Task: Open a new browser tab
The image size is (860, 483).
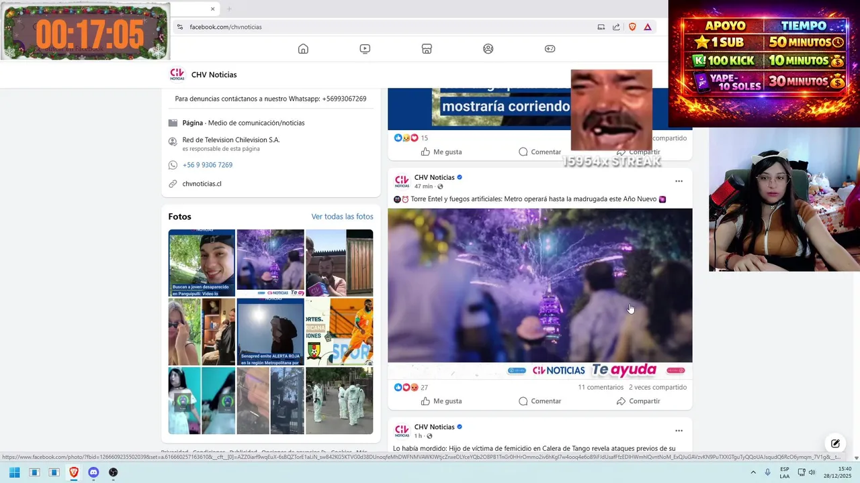Action: (x=229, y=9)
